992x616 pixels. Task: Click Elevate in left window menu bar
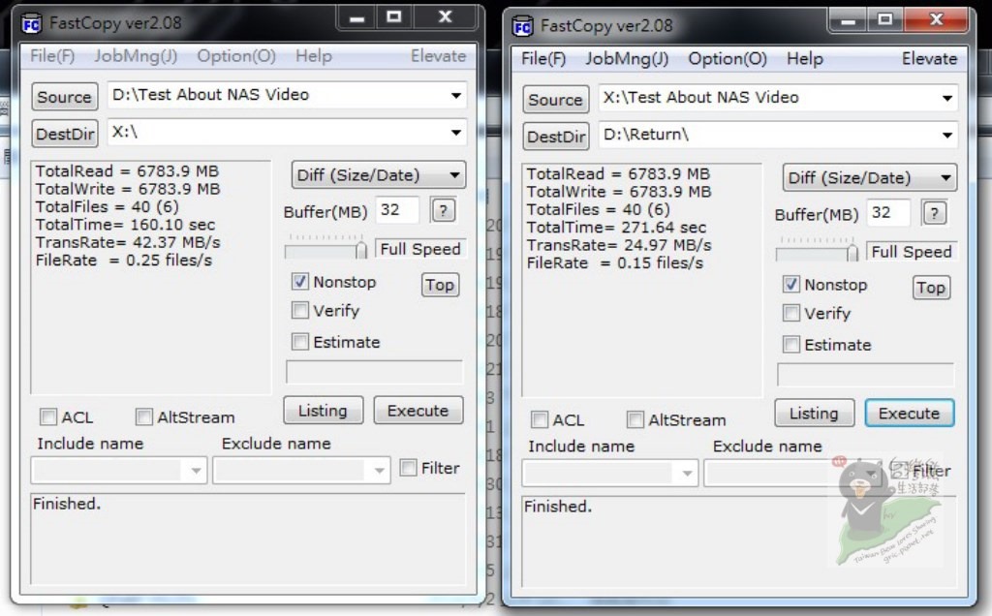[x=439, y=56]
